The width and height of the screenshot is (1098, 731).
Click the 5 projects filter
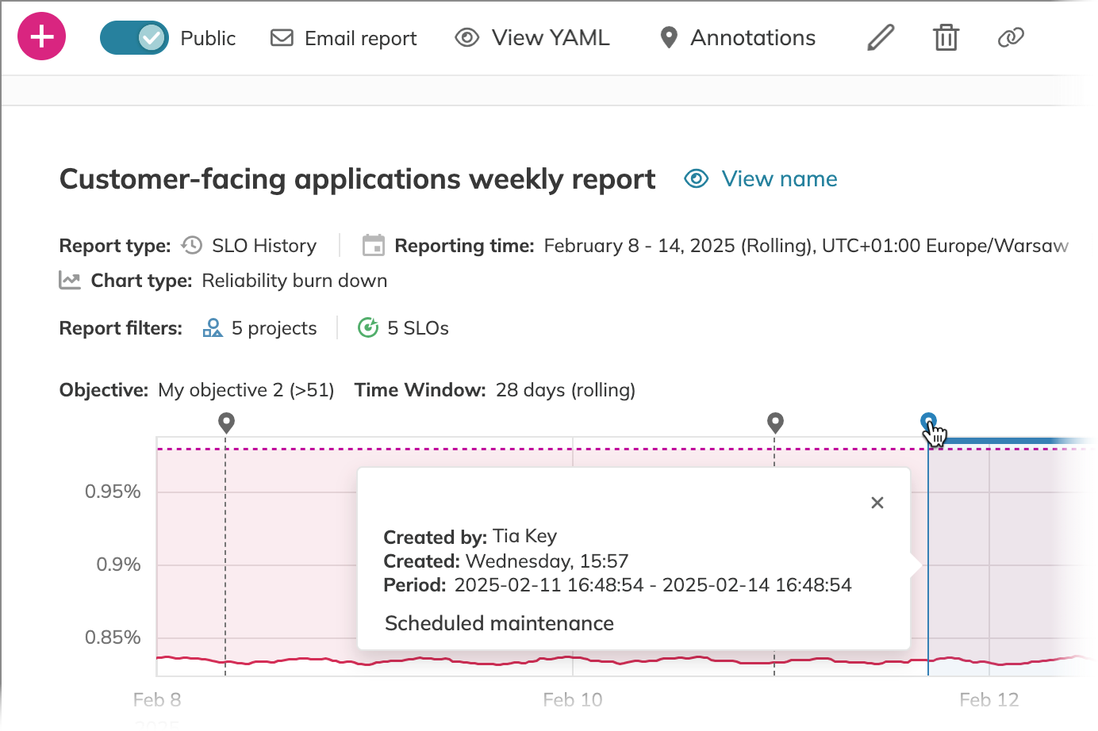(x=259, y=328)
